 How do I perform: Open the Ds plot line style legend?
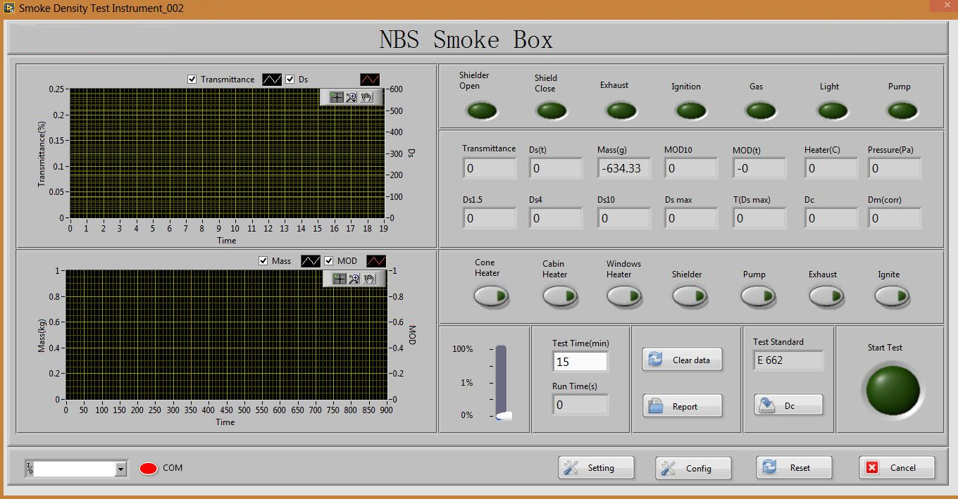tap(370, 80)
